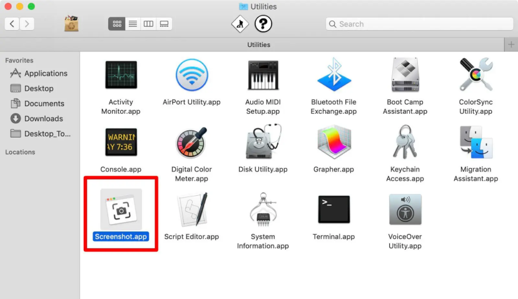Select the Console.app warning icon
This screenshot has height=299, width=518.
[x=121, y=142]
